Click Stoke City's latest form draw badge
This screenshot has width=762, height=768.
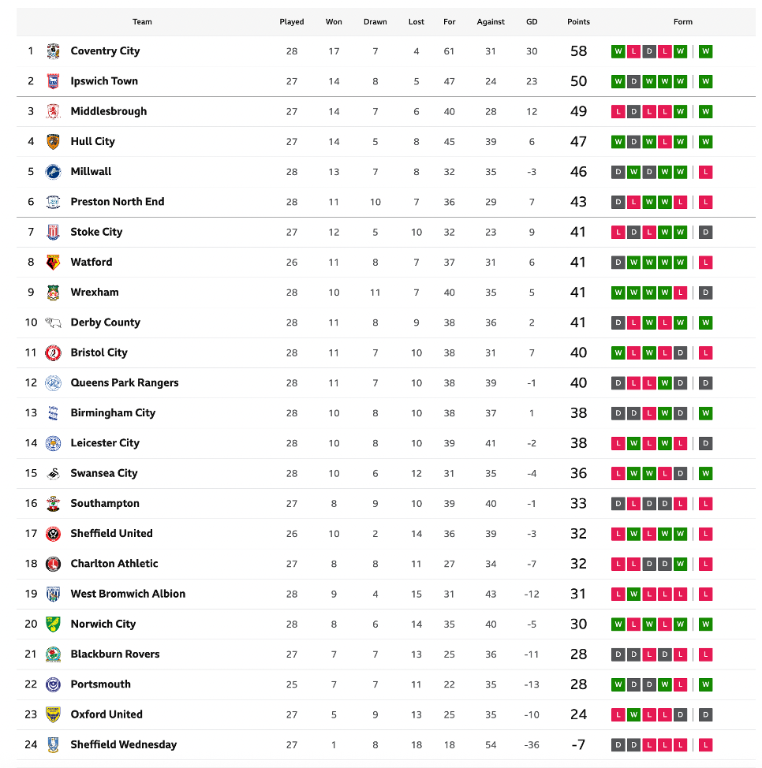705,232
